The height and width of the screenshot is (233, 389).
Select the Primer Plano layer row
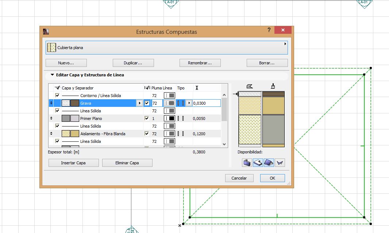coord(91,118)
